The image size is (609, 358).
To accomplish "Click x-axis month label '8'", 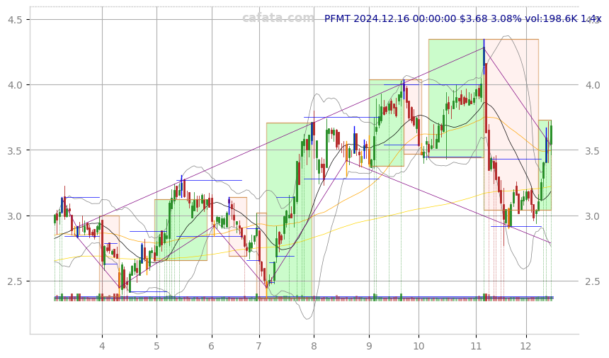I will pyautogui.click(x=314, y=346).
